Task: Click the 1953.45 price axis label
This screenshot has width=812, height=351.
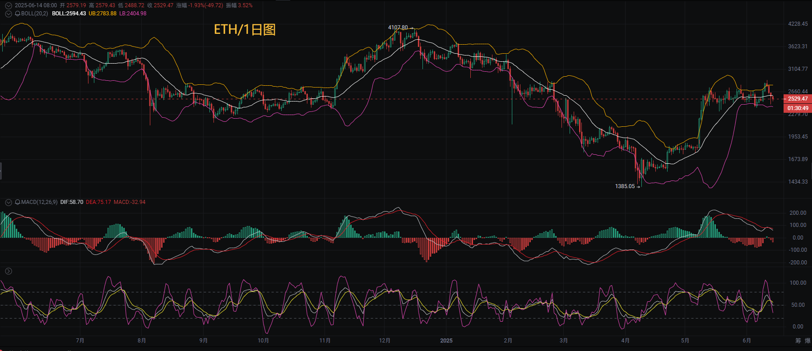Action: coord(798,137)
